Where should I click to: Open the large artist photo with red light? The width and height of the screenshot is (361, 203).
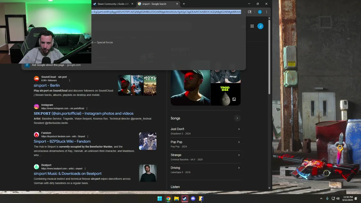[x=190, y=88]
